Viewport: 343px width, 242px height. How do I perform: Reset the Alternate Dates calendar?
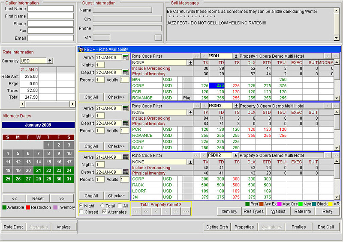tap(38, 198)
